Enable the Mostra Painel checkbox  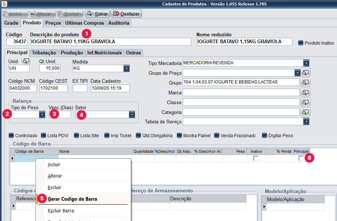coord(179,136)
